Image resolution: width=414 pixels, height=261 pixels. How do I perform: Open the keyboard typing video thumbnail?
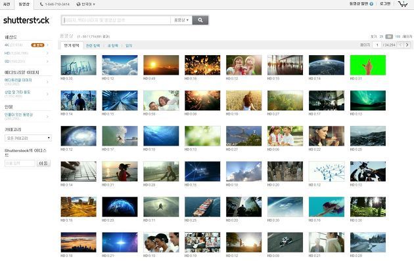click(78, 171)
